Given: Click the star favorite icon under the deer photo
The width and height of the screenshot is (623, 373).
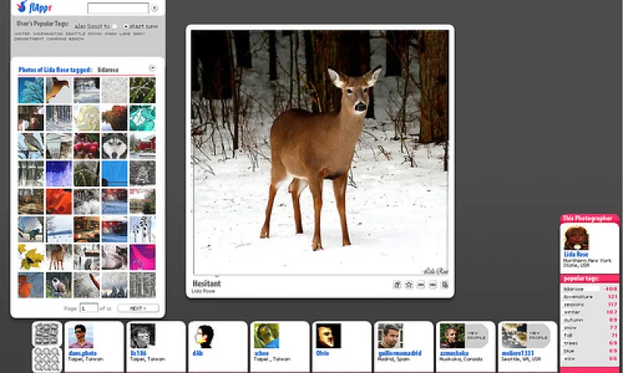Looking at the screenshot, I should pyautogui.click(x=409, y=285).
